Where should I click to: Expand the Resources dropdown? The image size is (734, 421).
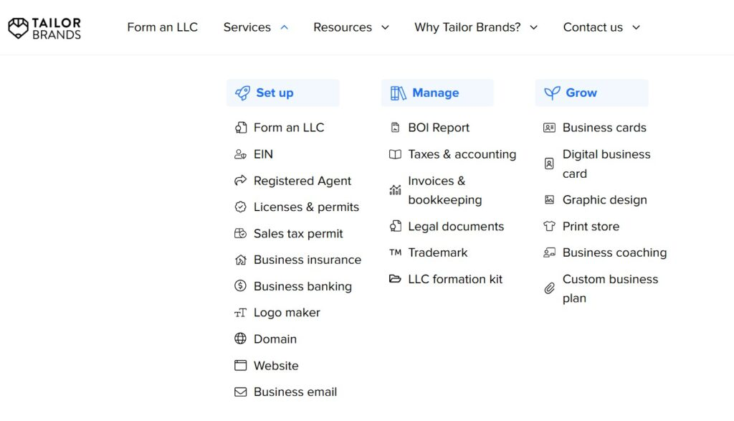(x=351, y=27)
